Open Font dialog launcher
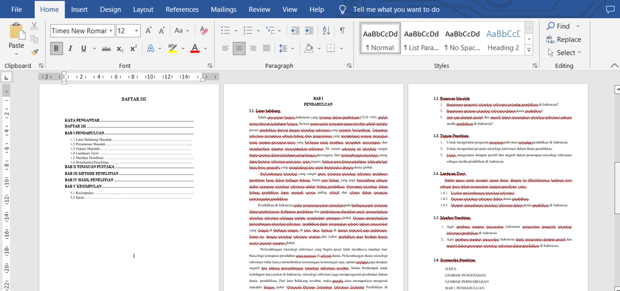This screenshot has height=291, width=620. tap(210, 66)
